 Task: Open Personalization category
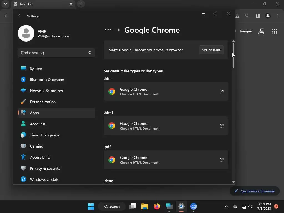tap(57, 102)
